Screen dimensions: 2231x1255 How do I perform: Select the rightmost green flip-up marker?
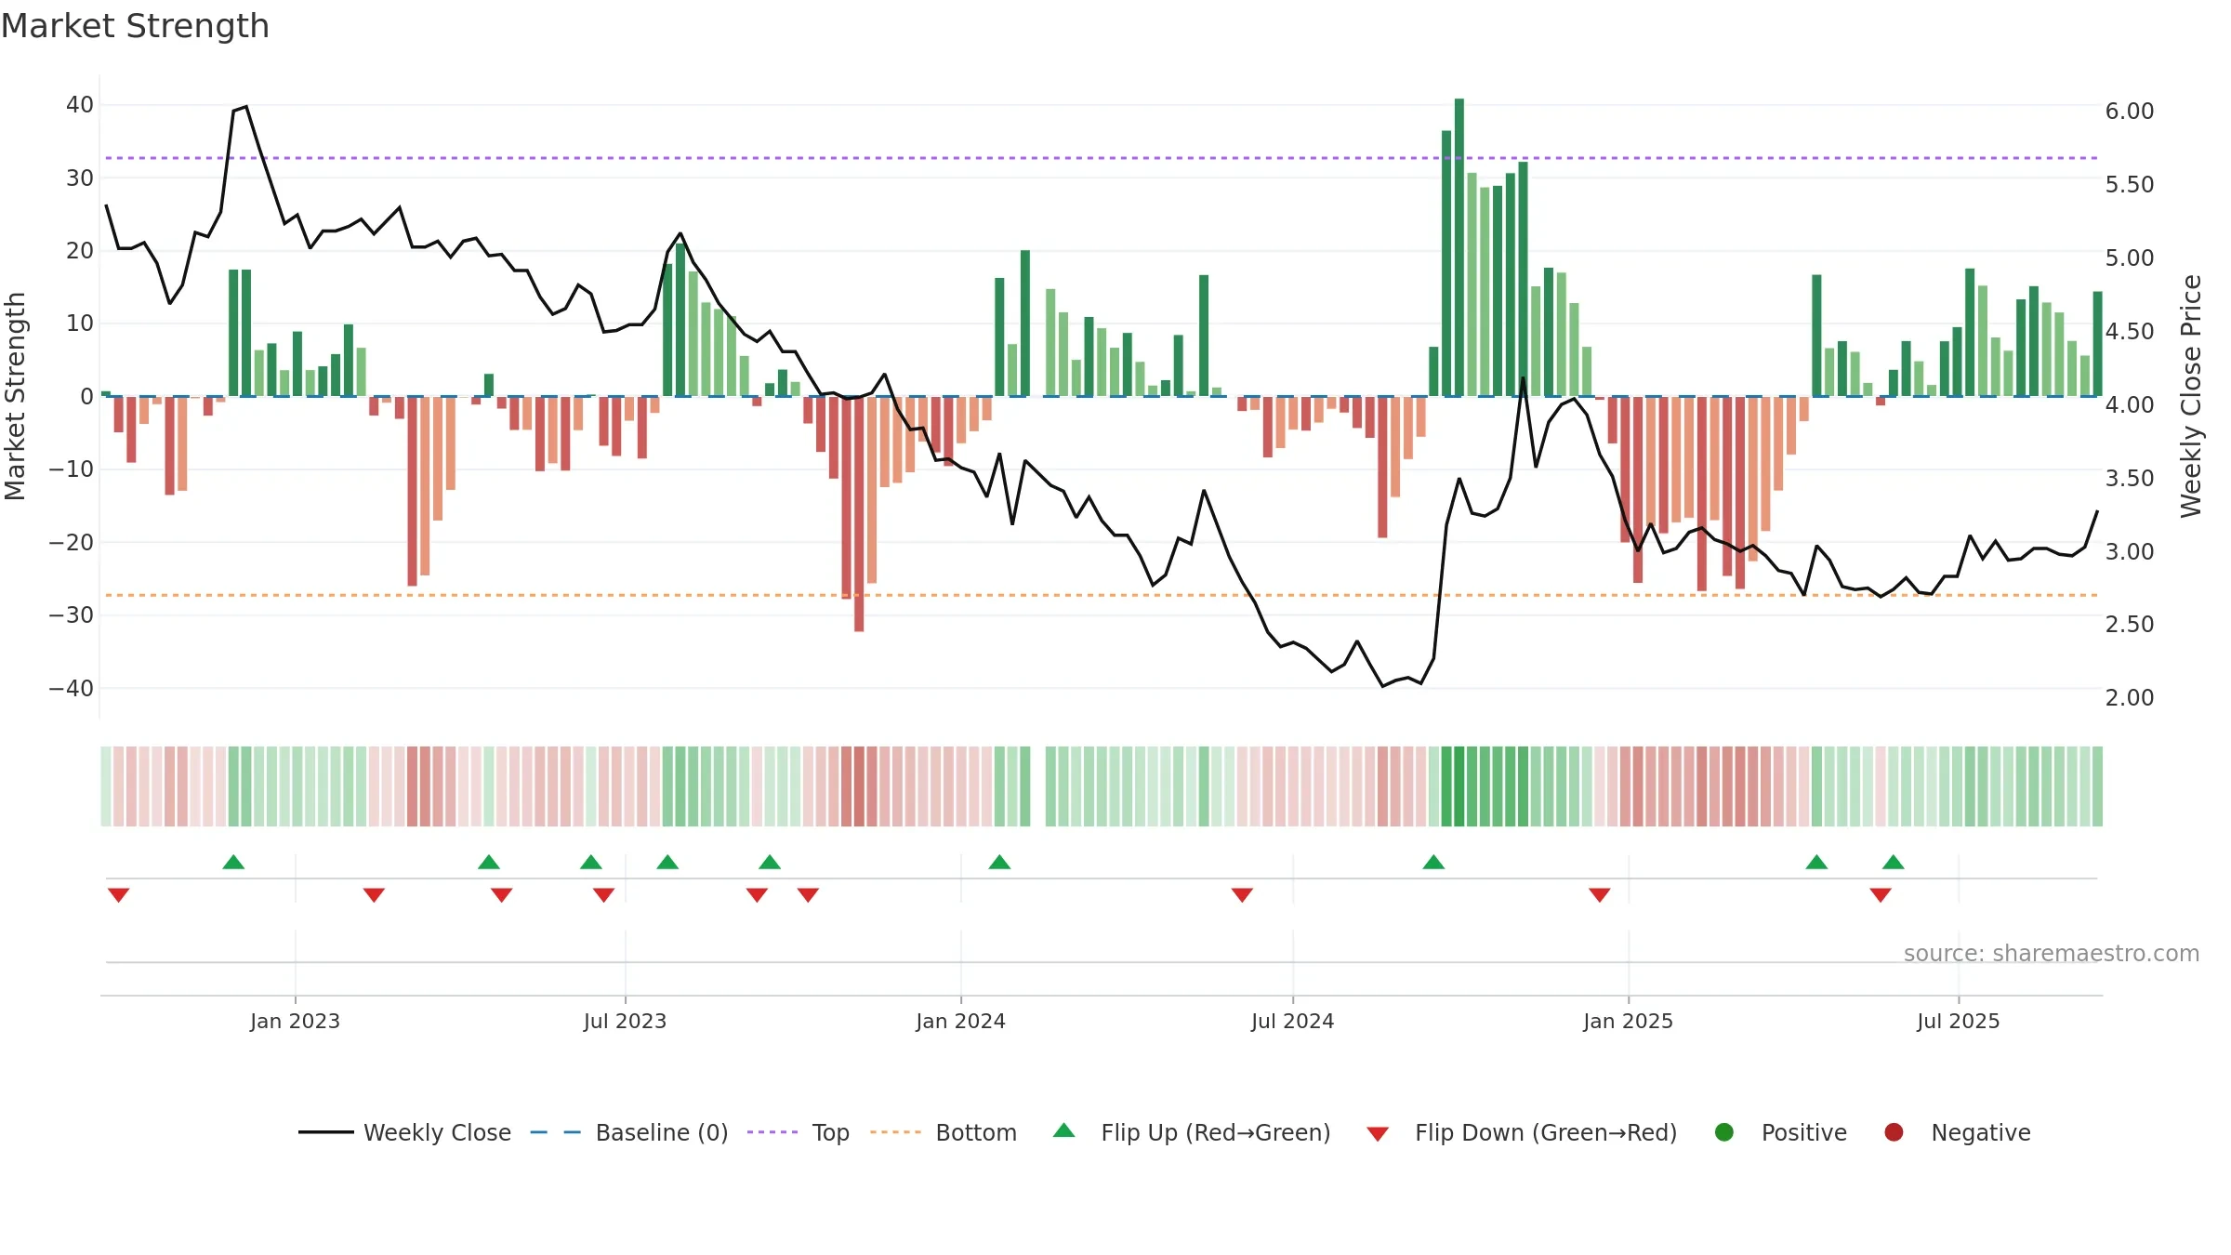pos(1894,862)
